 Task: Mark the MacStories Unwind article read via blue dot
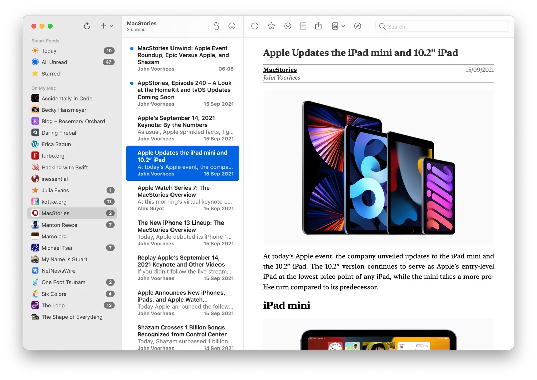click(x=131, y=48)
